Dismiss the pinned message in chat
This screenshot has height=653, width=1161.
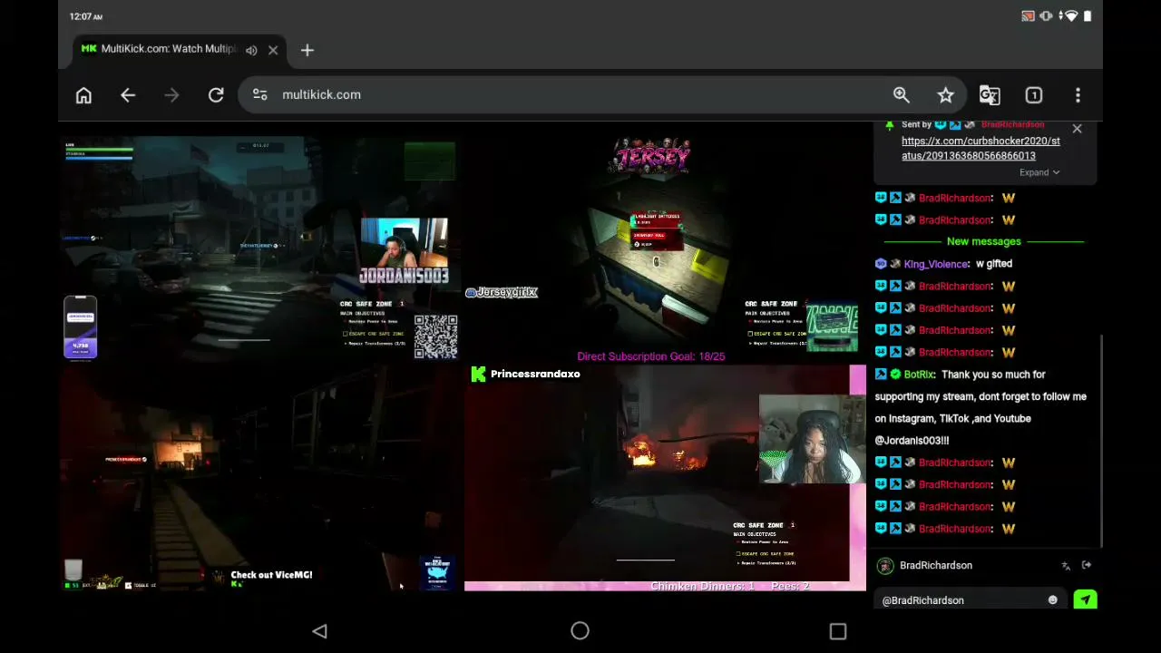(1077, 129)
